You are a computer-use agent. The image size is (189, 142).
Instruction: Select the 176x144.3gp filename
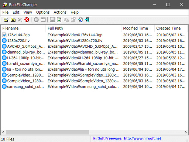point(18,35)
